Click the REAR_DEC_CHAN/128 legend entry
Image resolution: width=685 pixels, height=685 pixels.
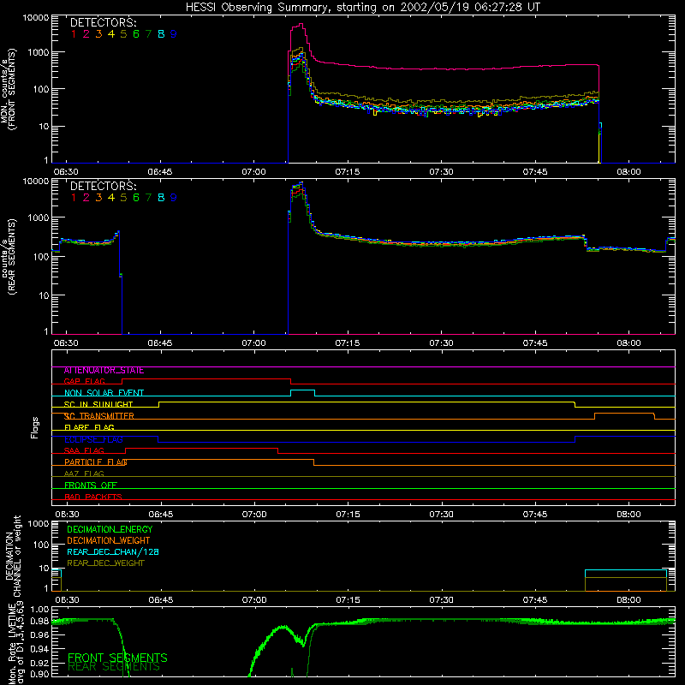click(113, 551)
